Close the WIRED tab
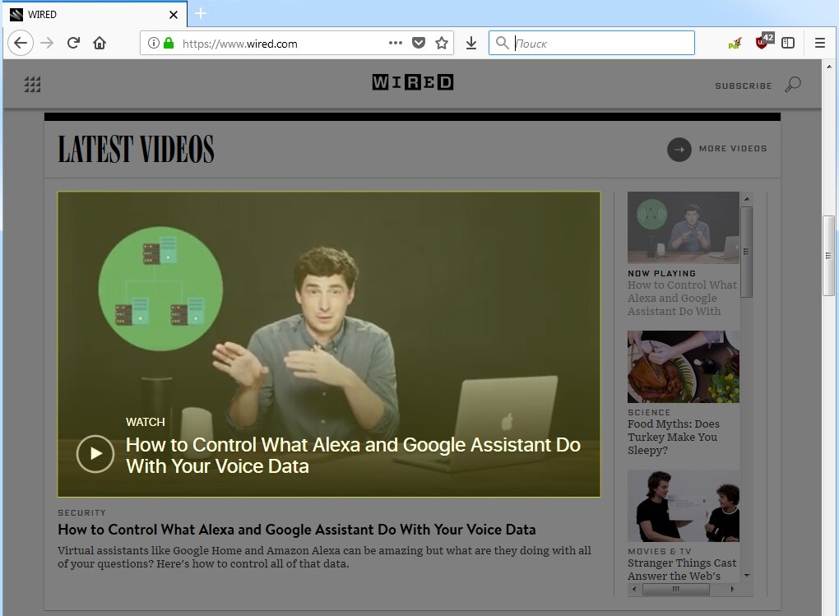839x616 pixels. [x=174, y=15]
